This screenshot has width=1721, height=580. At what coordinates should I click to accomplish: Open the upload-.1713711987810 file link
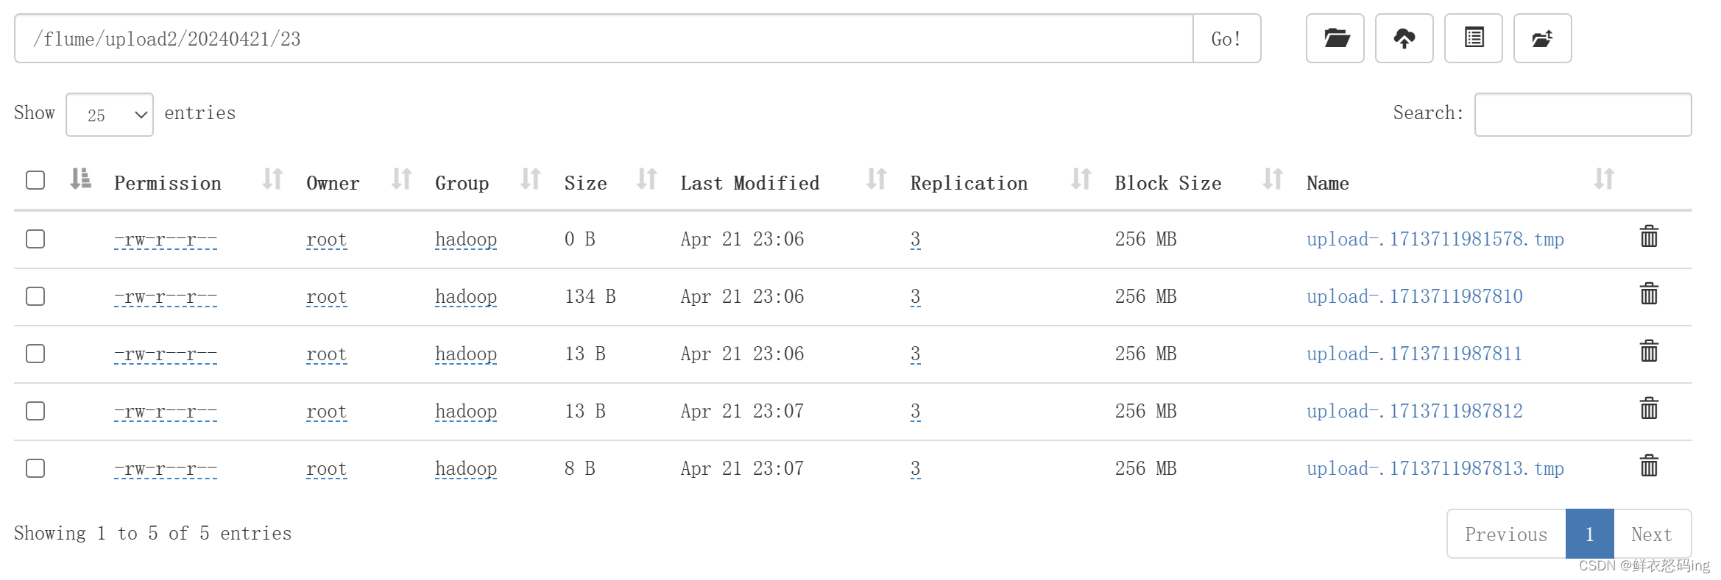coord(1414,296)
